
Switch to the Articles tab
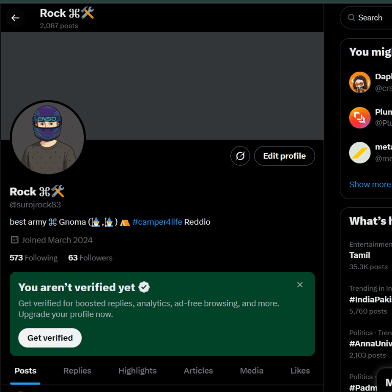click(198, 371)
